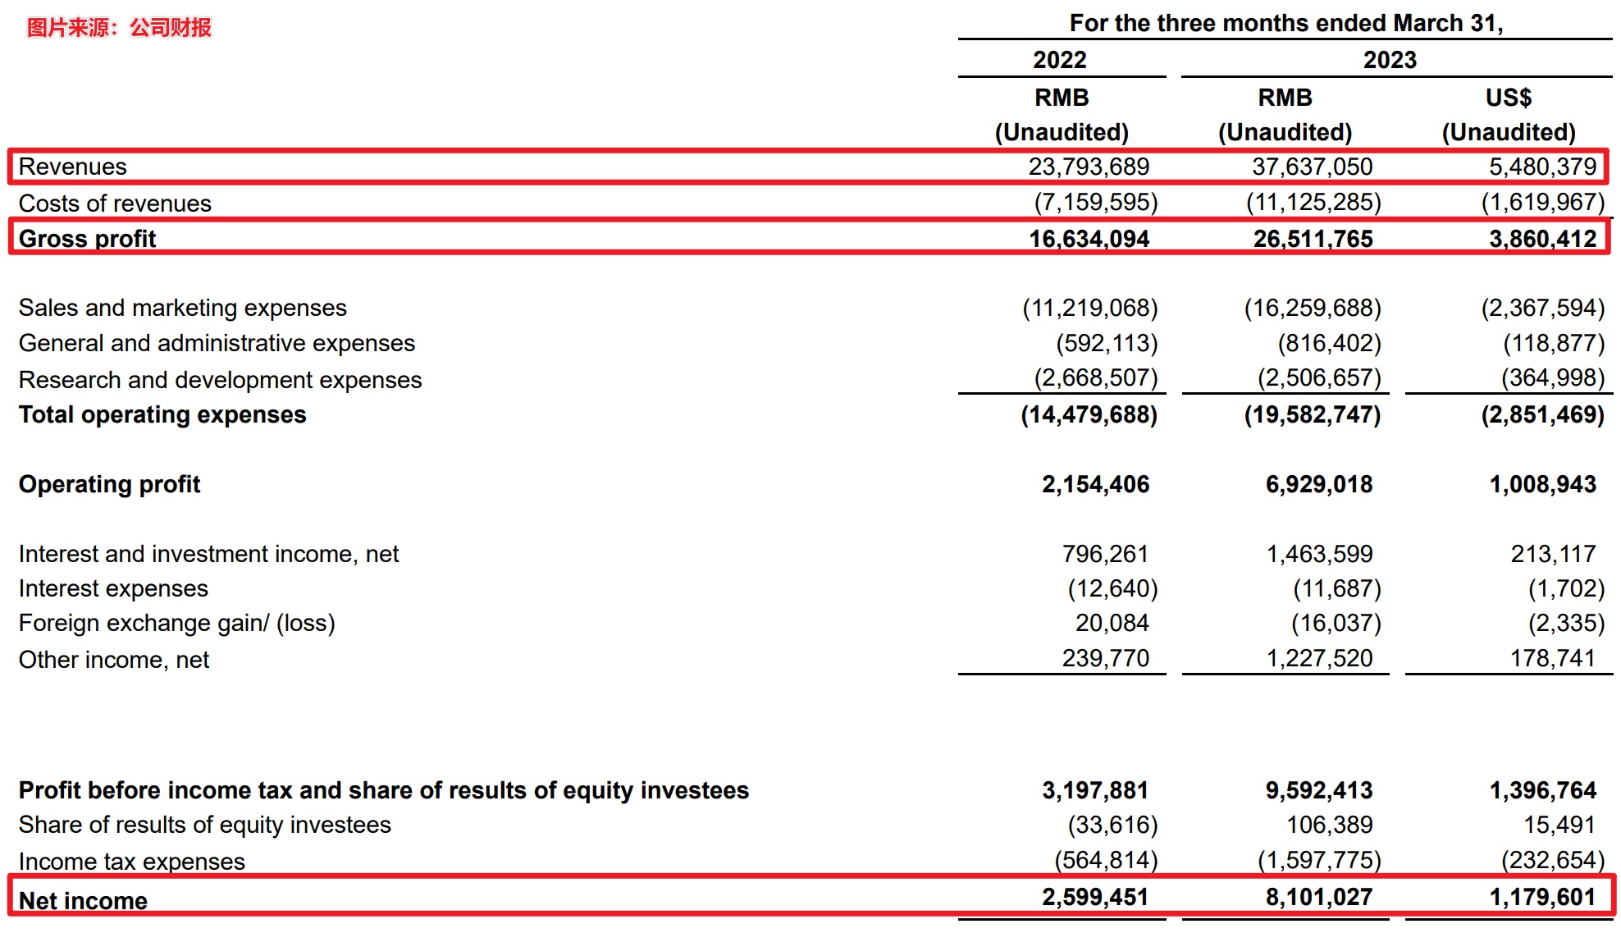This screenshot has height=933, width=1621.
Task: Click the 2023 revenues value 37,637,050
Action: [1311, 167]
